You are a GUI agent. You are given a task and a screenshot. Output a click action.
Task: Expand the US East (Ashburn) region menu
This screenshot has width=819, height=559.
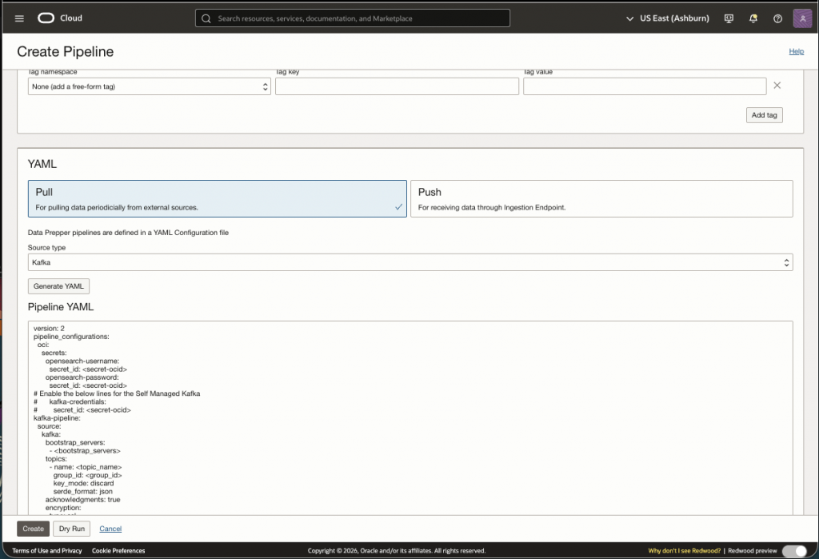click(x=669, y=18)
